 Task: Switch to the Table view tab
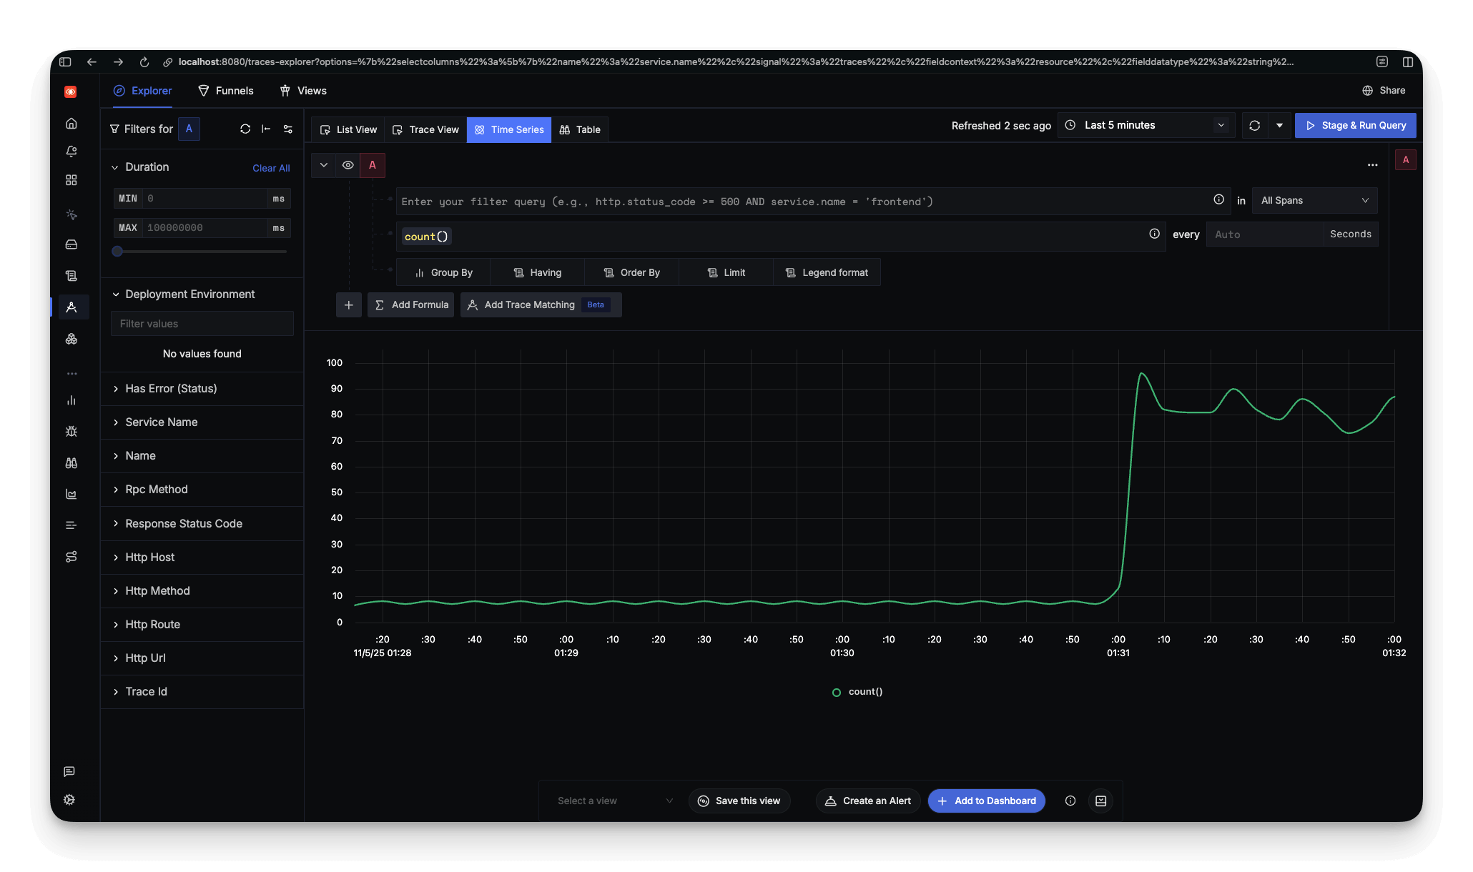coord(580,129)
